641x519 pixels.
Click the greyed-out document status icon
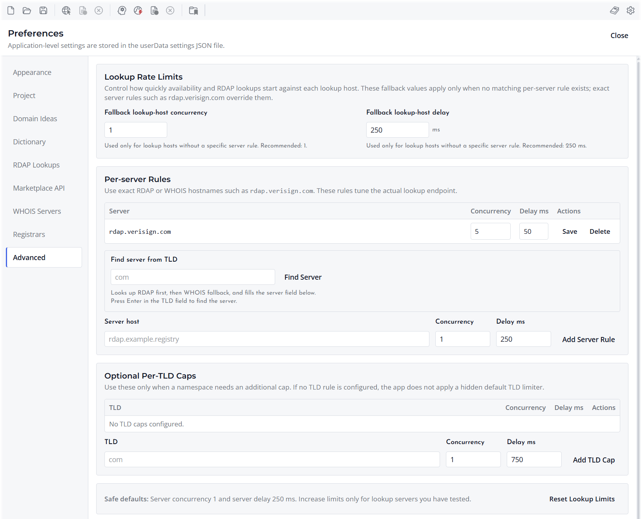coord(83,11)
